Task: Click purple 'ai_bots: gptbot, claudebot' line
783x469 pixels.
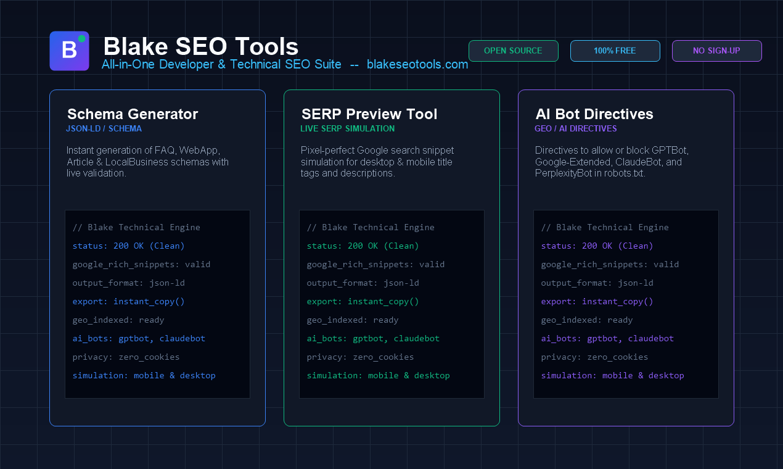Action: (607, 338)
